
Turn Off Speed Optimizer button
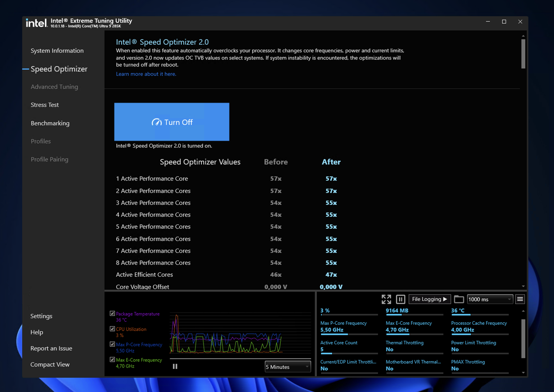point(172,122)
